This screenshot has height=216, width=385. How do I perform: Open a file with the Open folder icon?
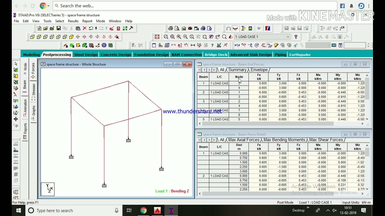[x=45, y=28]
